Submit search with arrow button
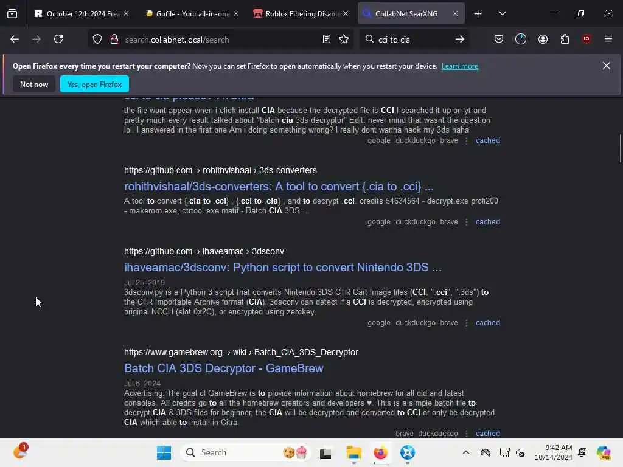Viewport: 623px width, 467px height. click(x=460, y=40)
